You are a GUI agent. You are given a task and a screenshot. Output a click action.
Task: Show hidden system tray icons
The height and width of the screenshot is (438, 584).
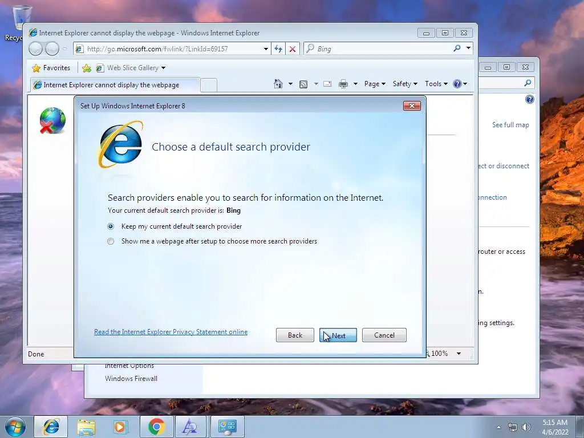point(498,427)
